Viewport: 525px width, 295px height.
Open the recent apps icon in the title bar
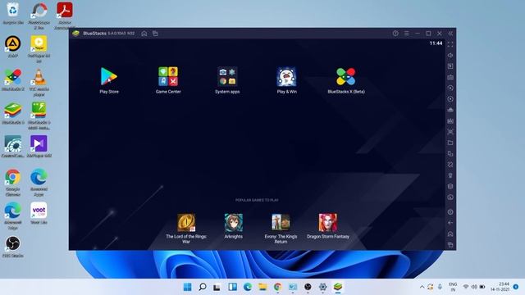click(155, 34)
